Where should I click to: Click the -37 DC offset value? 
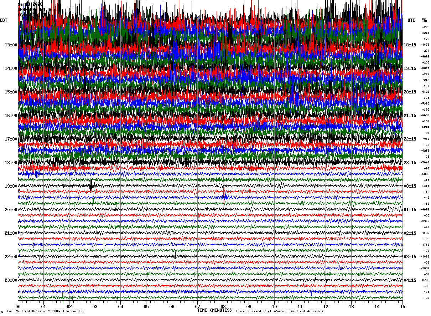pyautogui.click(x=426, y=298)
